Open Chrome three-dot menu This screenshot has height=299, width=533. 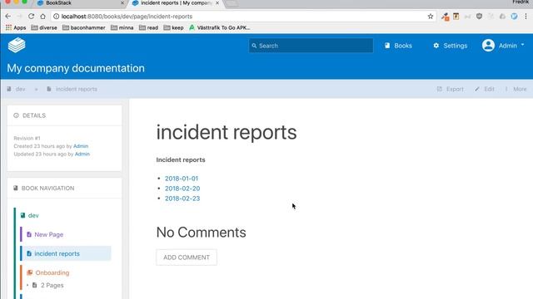(526, 17)
